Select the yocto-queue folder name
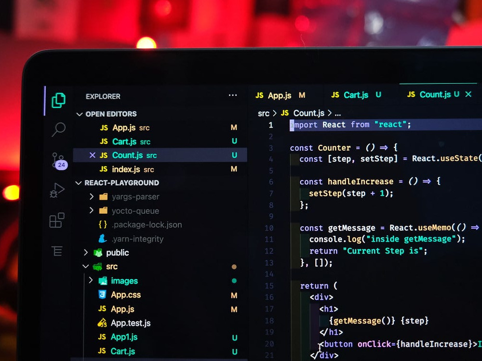Image resolution: width=482 pixels, height=361 pixels. click(135, 211)
